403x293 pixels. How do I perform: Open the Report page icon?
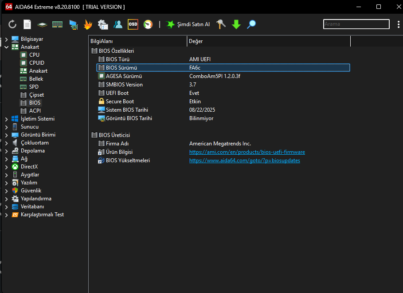tap(27, 24)
